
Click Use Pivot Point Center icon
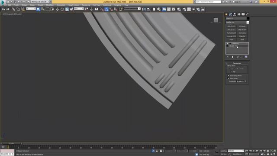click(87, 9)
